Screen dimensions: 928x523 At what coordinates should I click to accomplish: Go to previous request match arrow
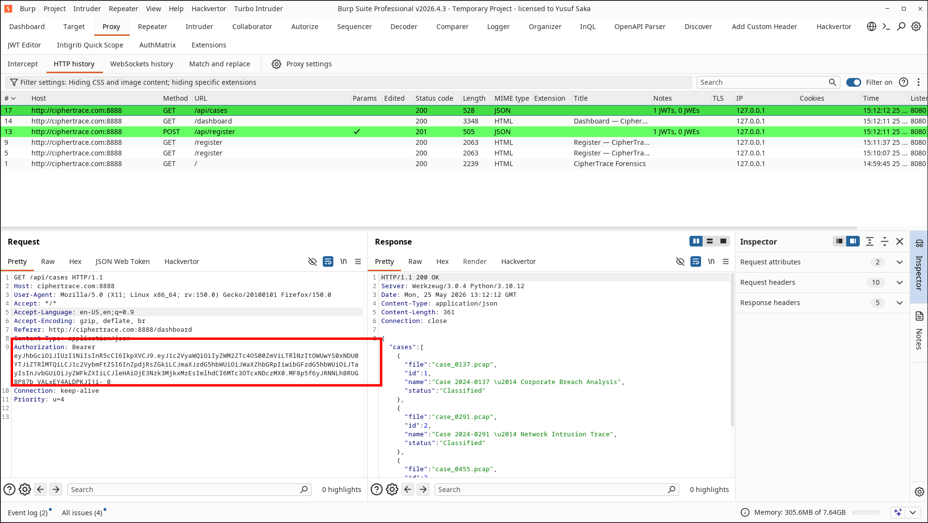41,490
